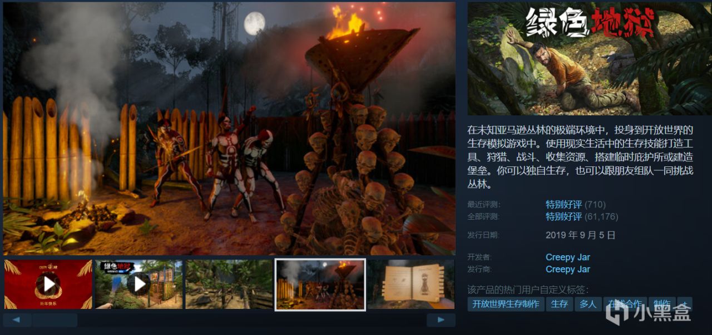Click the 多人 tag

pyautogui.click(x=587, y=304)
